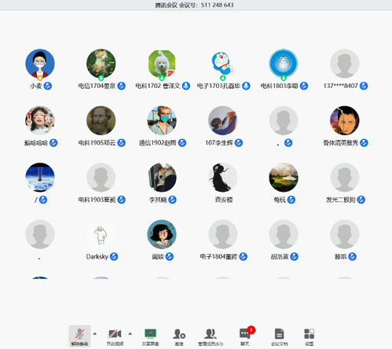
Task: Click mic icon beside 电科1702 participant
Action: click(186, 86)
